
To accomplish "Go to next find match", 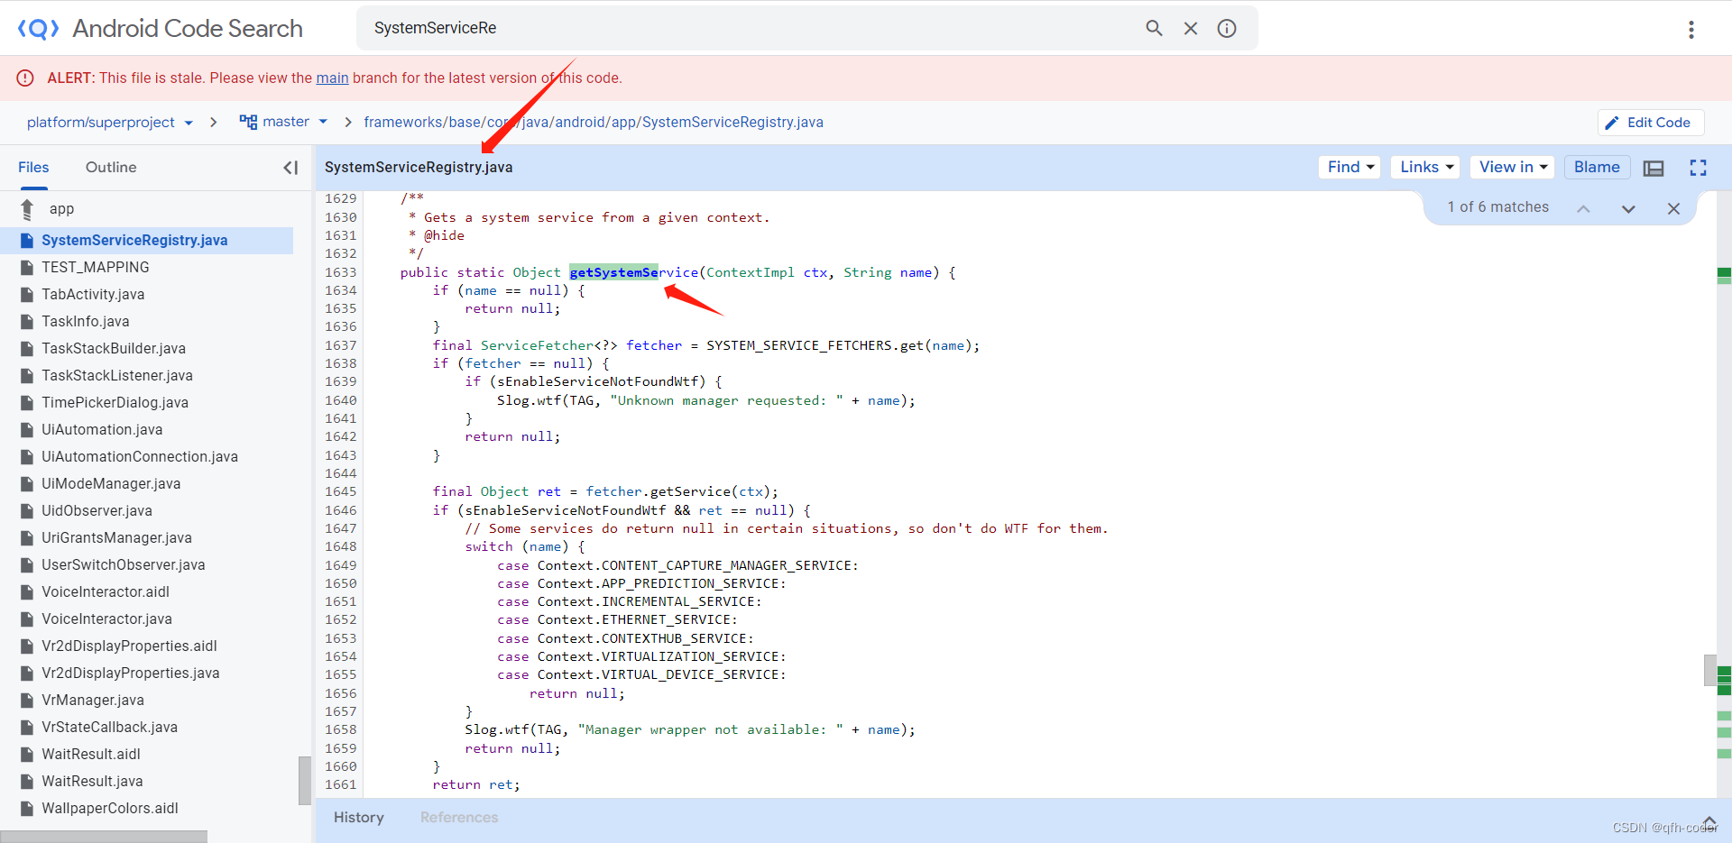I will point(1628,208).
